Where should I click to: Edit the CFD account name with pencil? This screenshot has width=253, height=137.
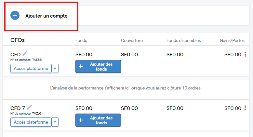pos(25,53)
